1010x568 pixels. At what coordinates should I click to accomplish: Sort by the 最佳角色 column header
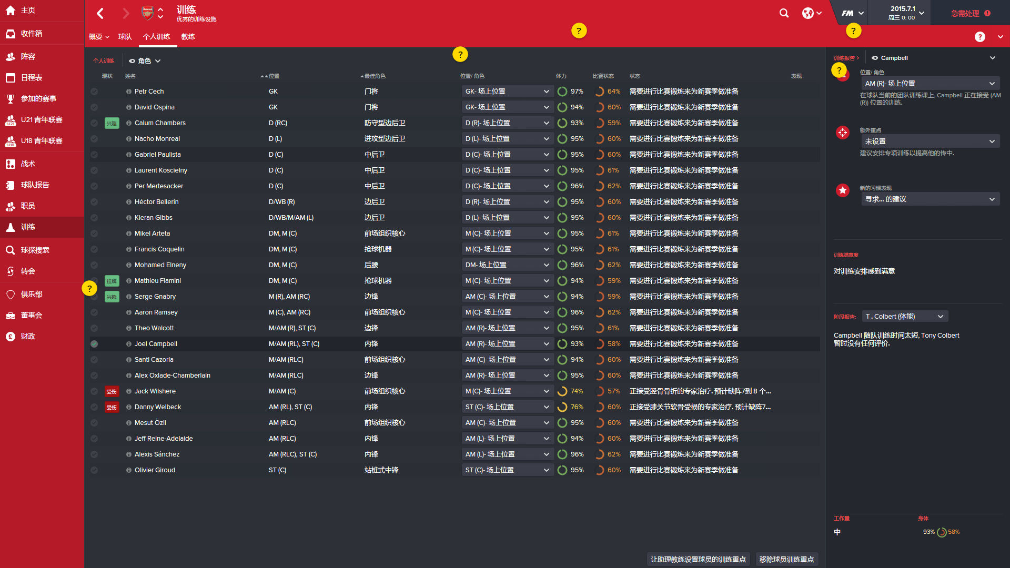tap(375, 76)
